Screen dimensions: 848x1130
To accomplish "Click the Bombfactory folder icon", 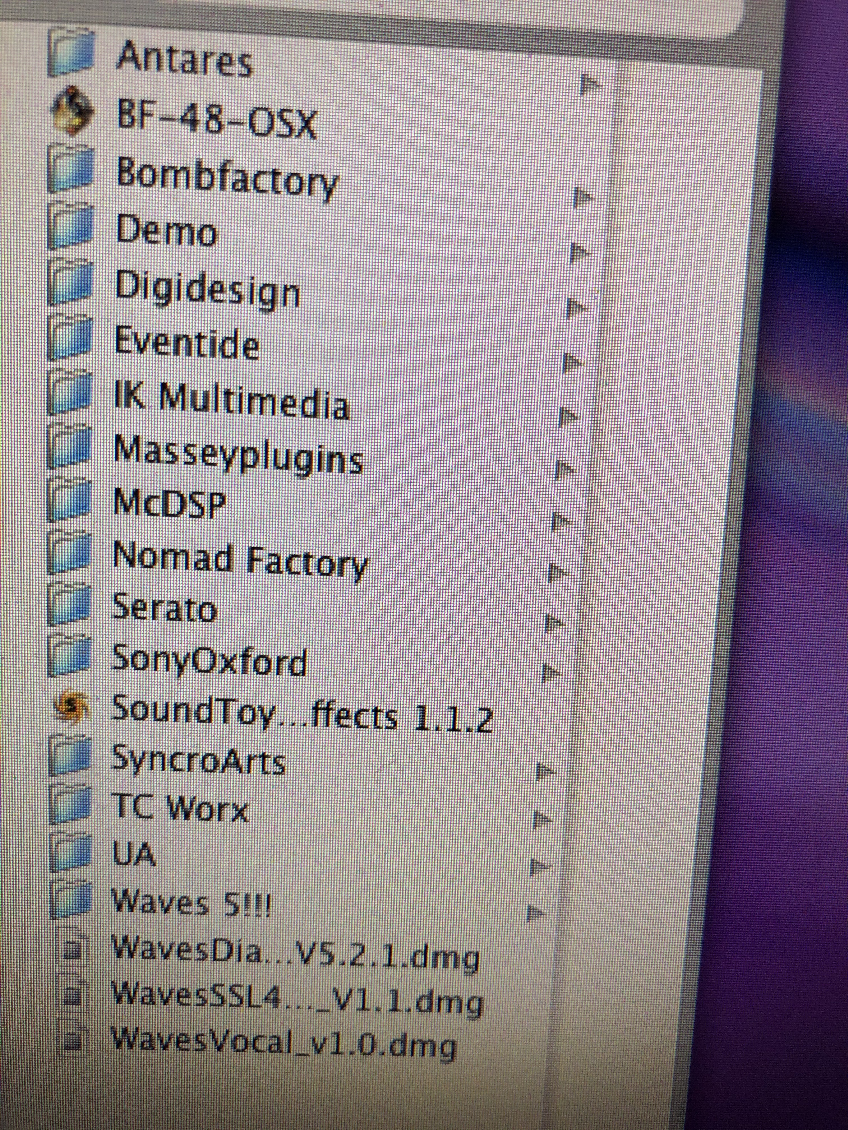I will coord(72,169).
